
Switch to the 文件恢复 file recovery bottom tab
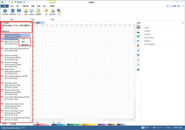[x=13, y=124]
